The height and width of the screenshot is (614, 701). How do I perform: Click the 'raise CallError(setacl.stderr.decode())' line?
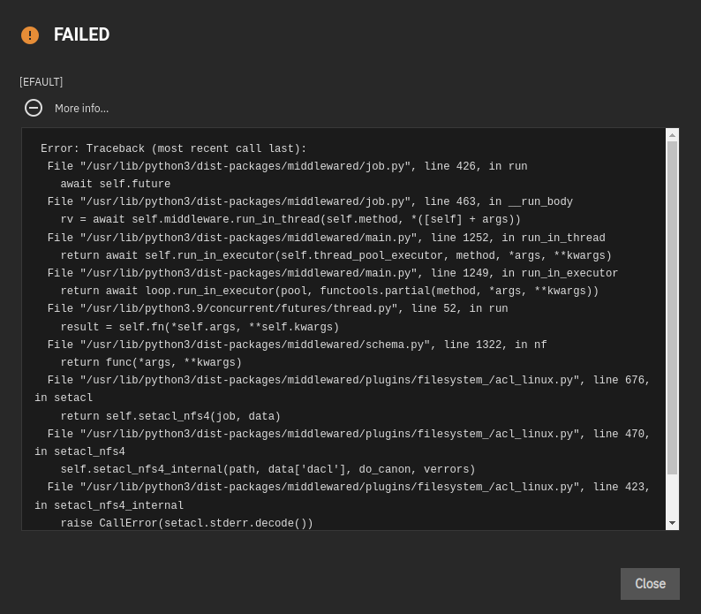187,523
